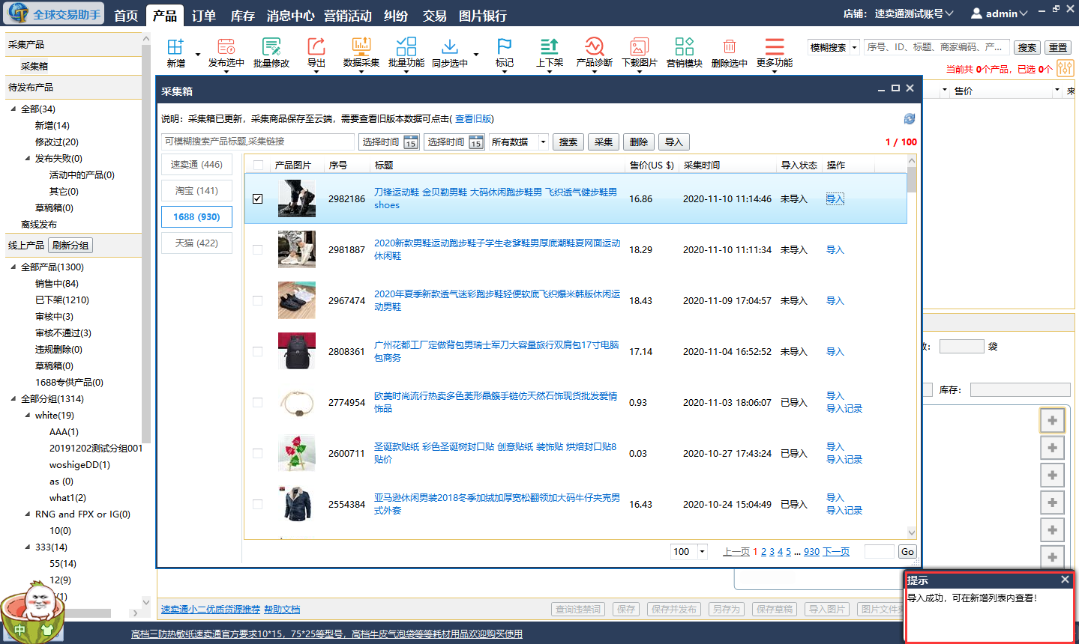
Task: Uncheck the row 2982186 checkbox
Action: (x=257, y=198)
